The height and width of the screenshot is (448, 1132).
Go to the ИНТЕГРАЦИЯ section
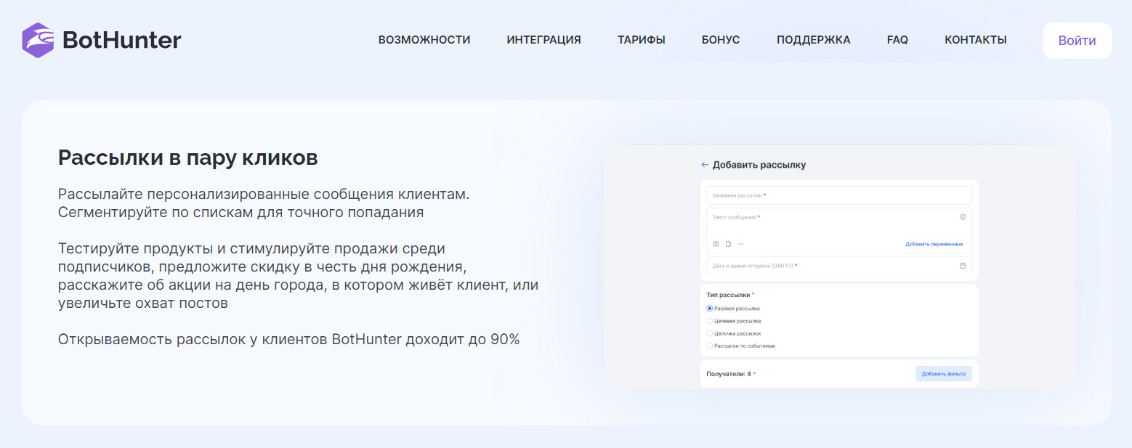click(x=543, y=40)
